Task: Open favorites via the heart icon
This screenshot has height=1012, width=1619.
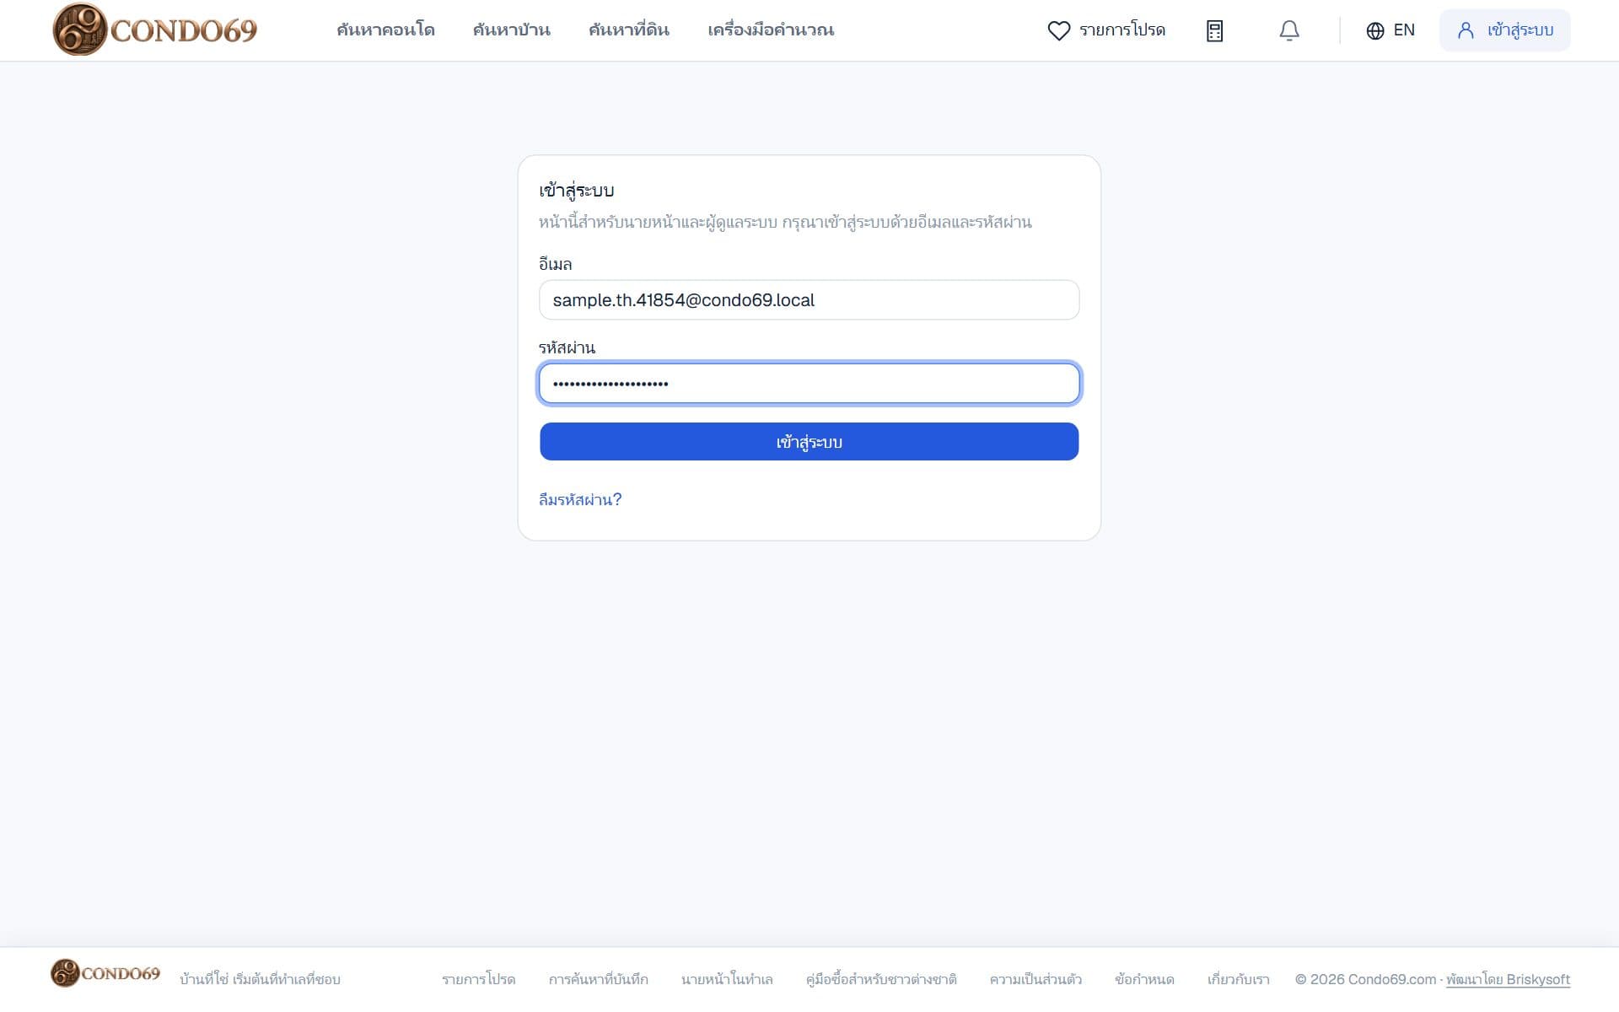Action: tap(1058, 30)
